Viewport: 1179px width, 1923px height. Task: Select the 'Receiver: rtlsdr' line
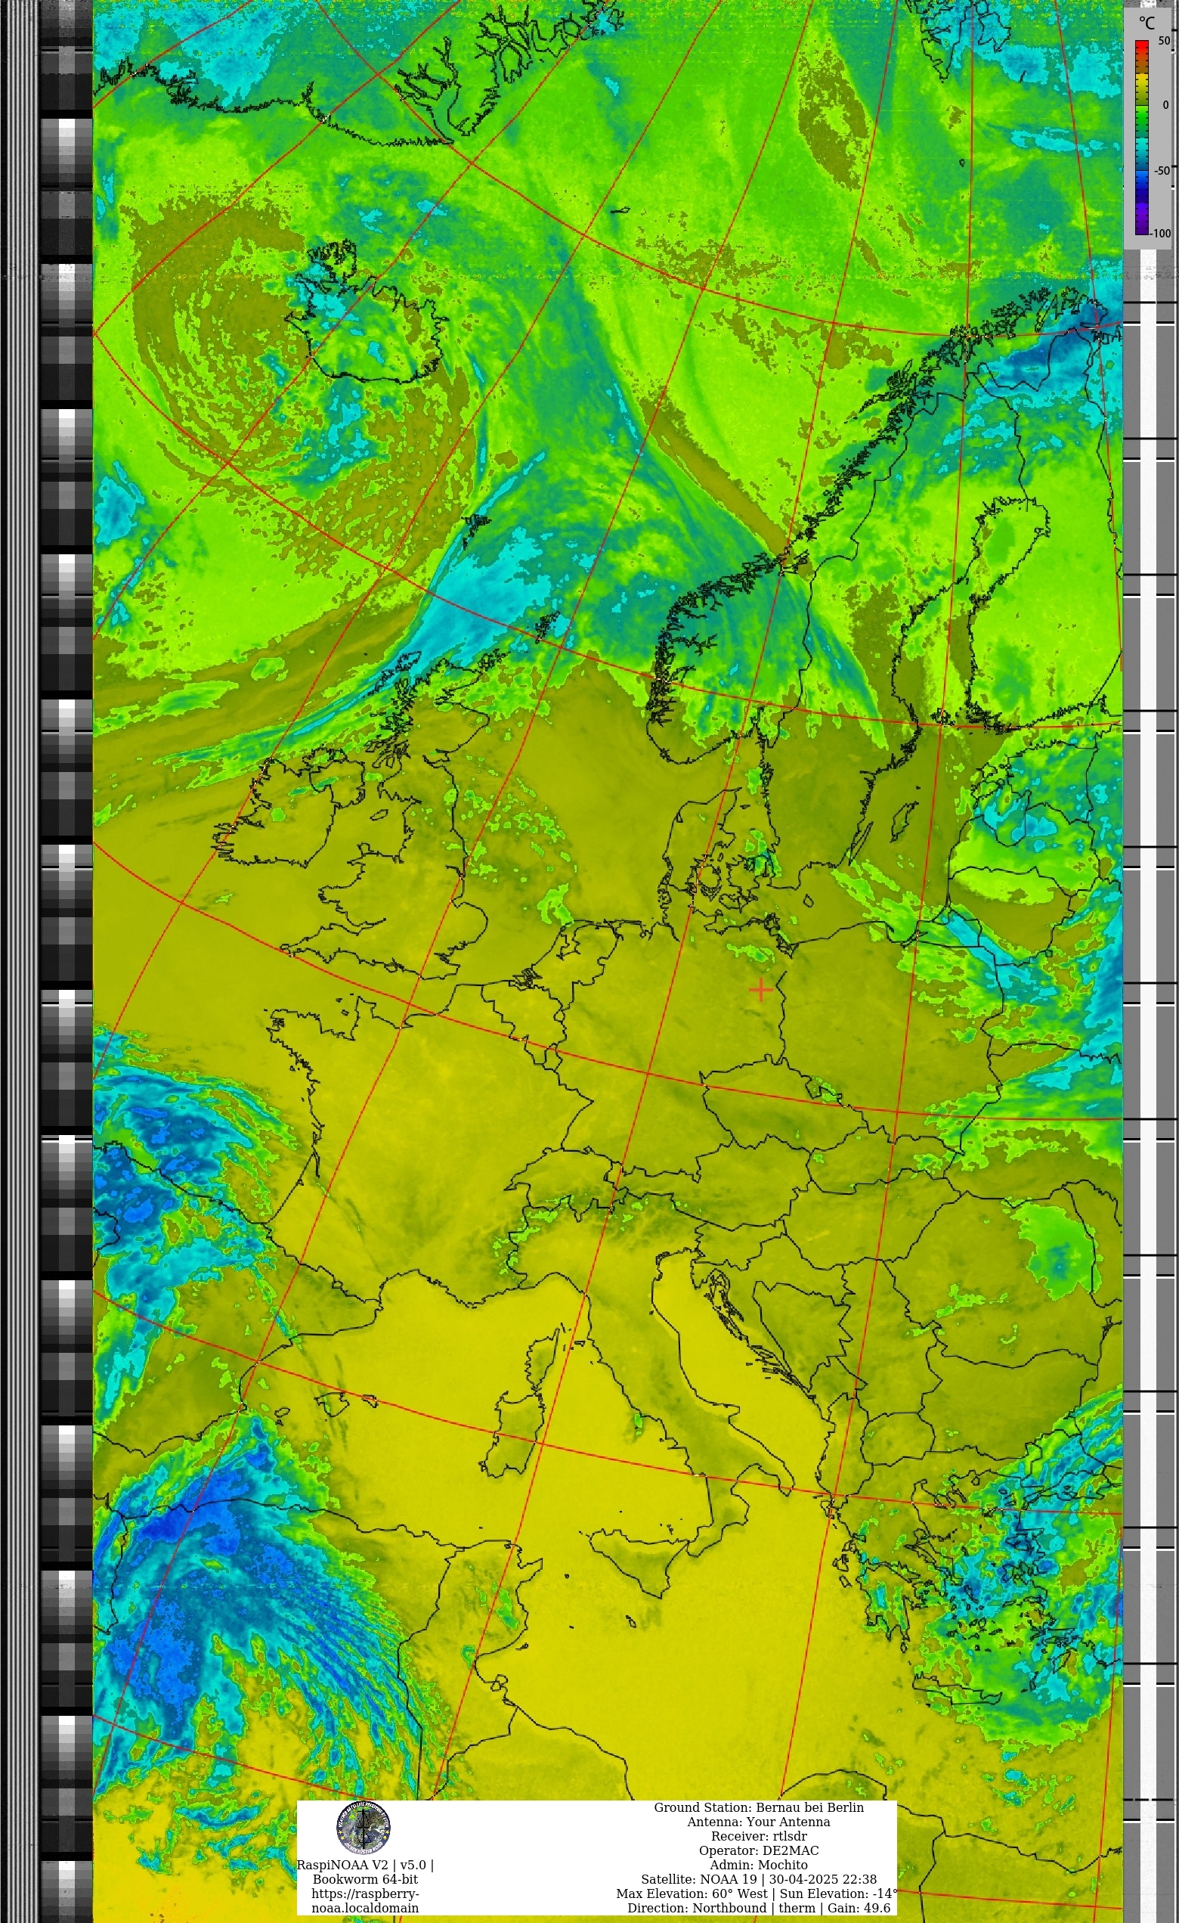[759, 1836]
